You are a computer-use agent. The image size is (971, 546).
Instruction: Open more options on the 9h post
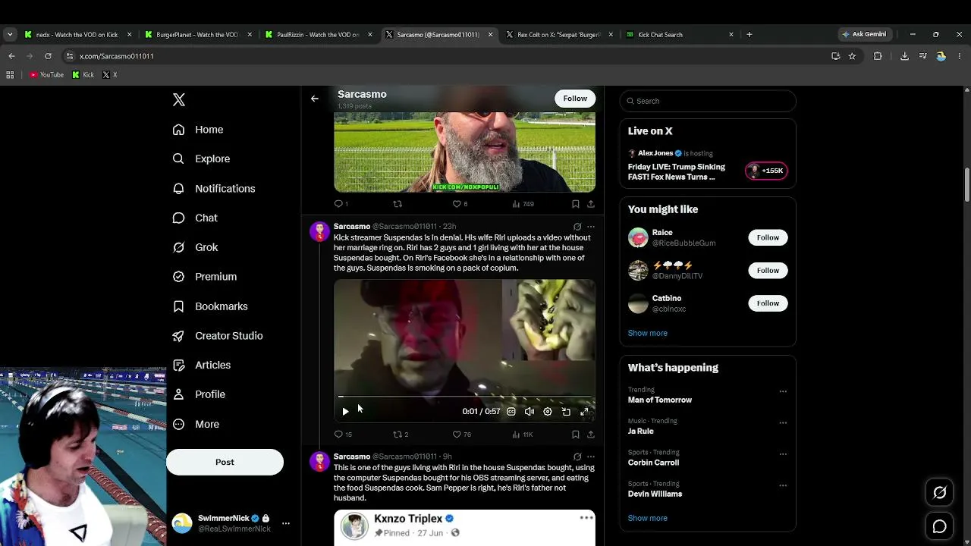tap(591, 457)
